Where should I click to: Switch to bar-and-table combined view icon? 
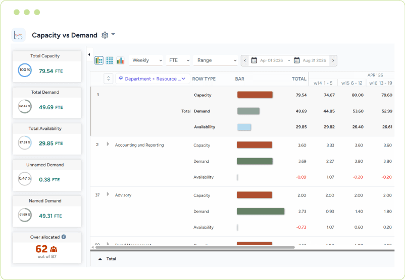[99, 60]
